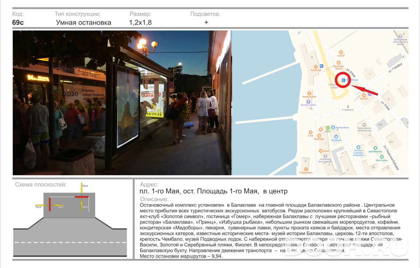This screenshot has height=268, width=420.
Task: Click the Балаклавский районный суд flag icon
Action: point(364,125)
